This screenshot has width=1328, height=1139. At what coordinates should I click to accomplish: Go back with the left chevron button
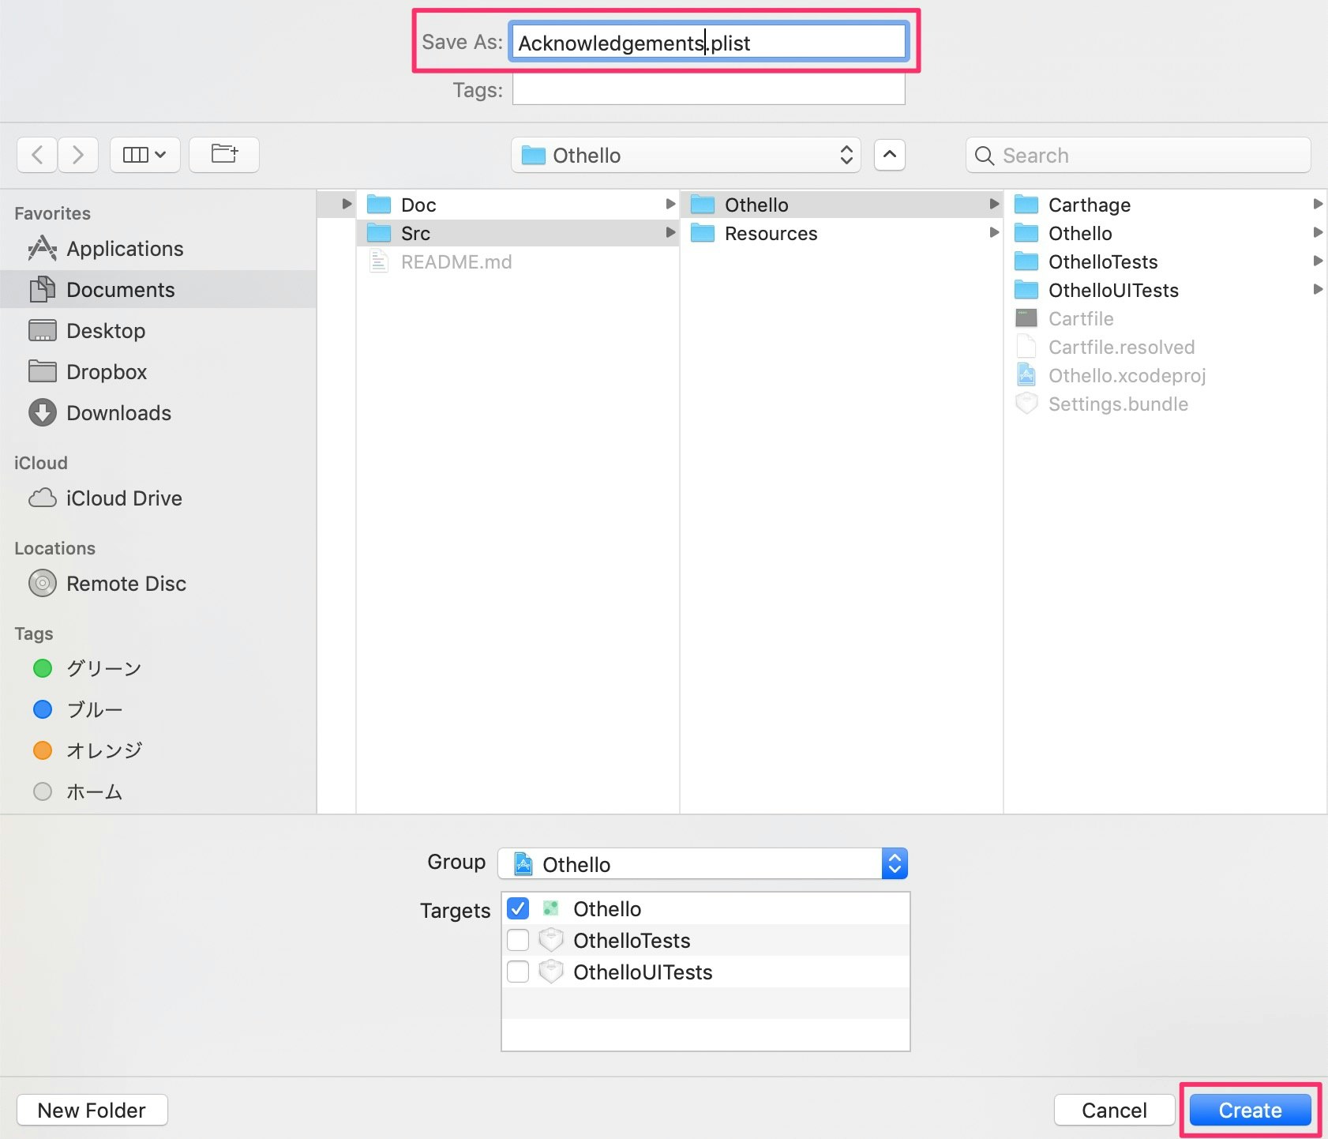pyautogui.click(x=37, y=155)
